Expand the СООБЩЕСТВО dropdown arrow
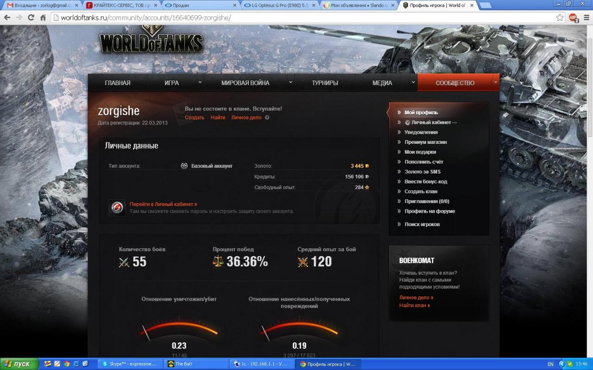This screenshot has height=370, width=593. [496, 82]
